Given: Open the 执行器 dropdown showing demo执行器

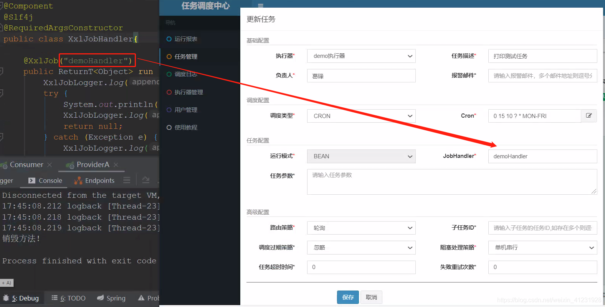Looking at the screenshot, I should (x=361, y=56).
